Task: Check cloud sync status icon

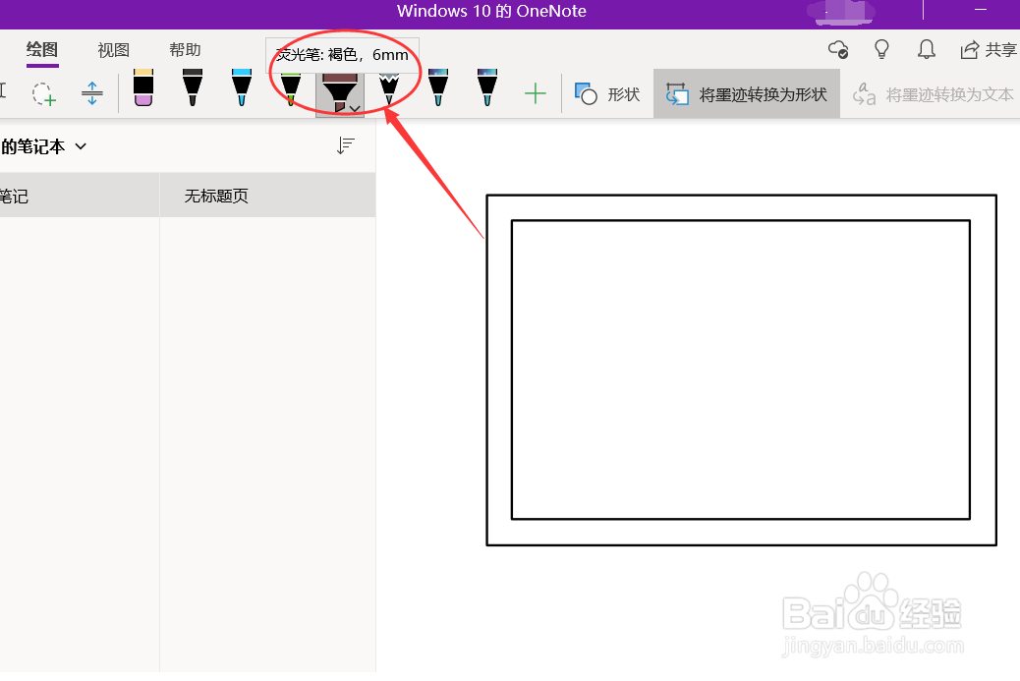Action: point(838,49)
